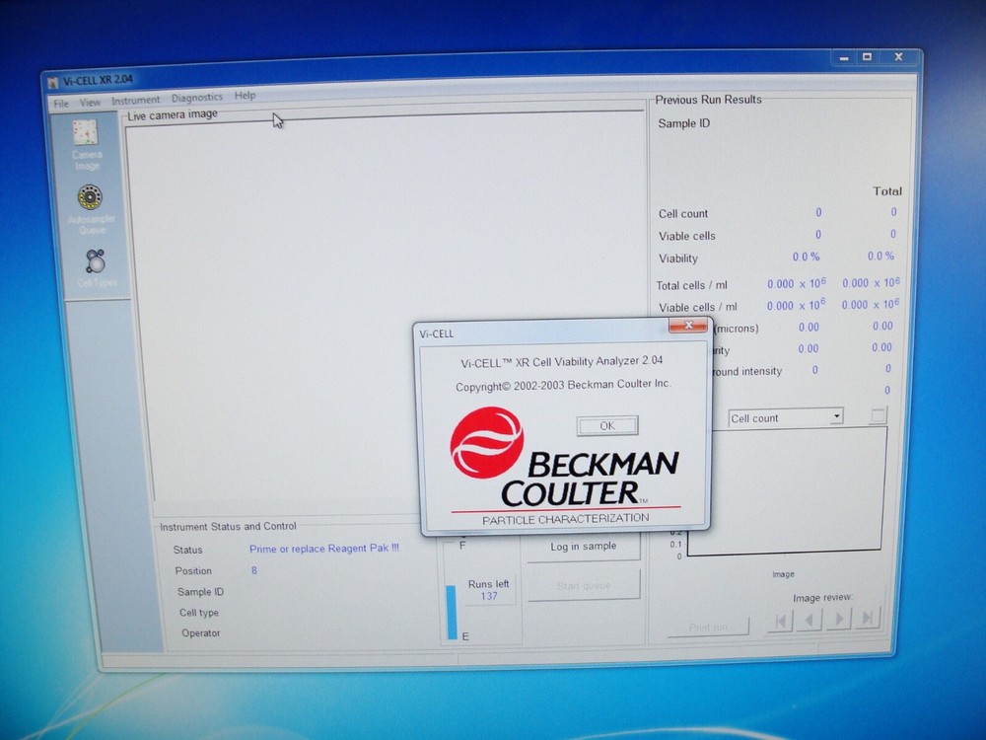Screen dimensions: 986x740
Task: Open the View menu
Action: coord(91,100)
